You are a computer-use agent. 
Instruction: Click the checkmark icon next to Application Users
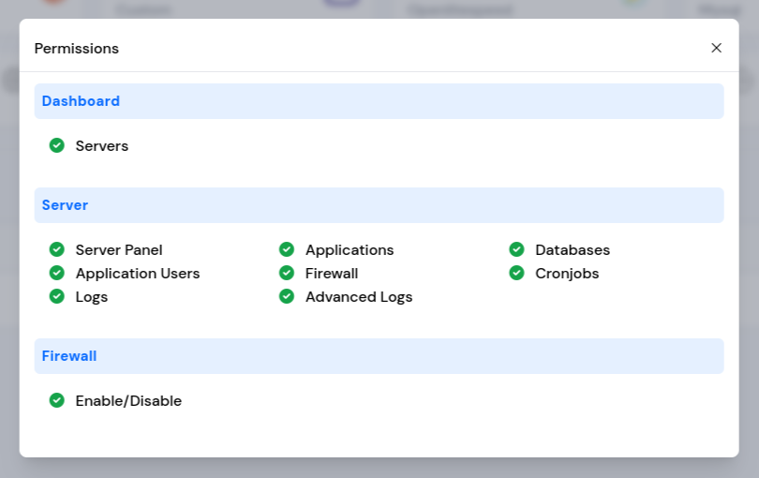point(56,274)
